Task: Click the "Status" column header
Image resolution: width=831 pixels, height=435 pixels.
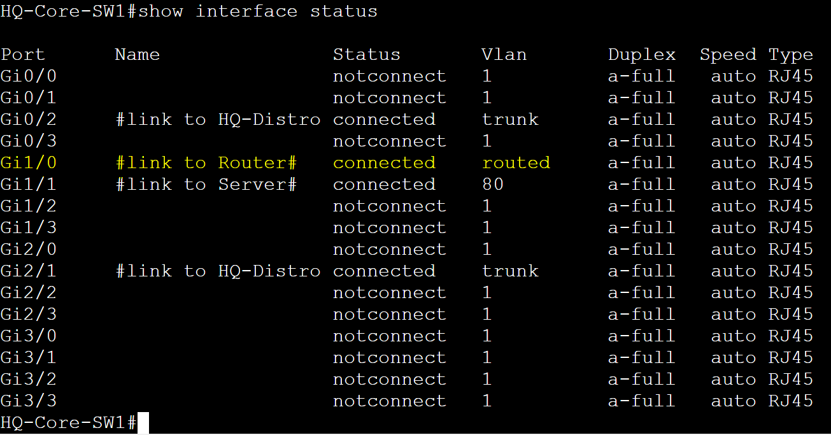Action: 367,55
